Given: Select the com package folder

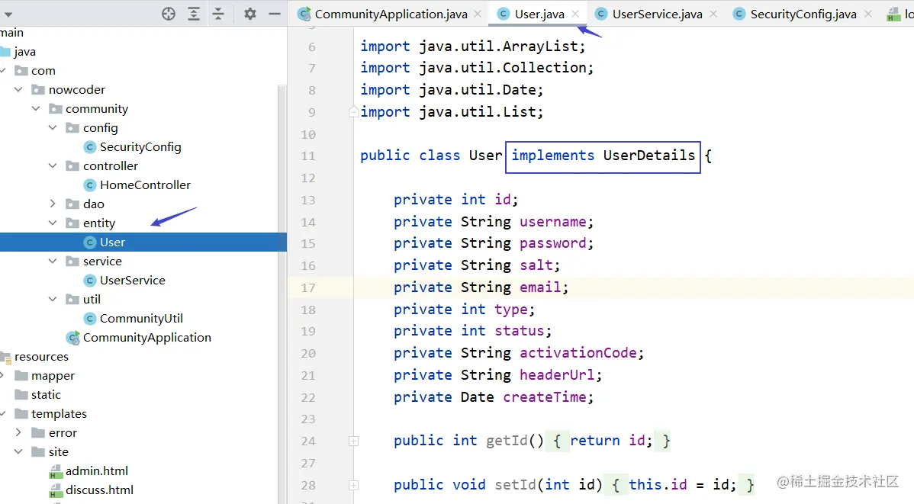Looking at the screenshot, I should (x=43, y=70).
